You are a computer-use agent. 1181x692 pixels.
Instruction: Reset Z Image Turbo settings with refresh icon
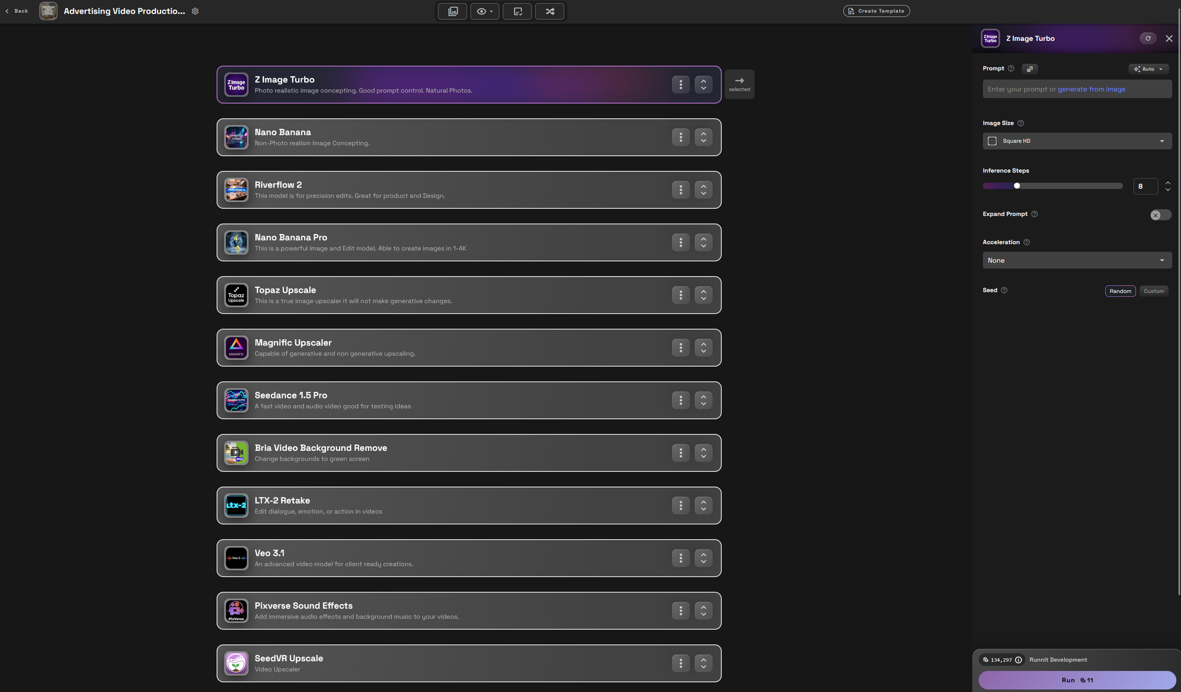(x=1148, y=38)
